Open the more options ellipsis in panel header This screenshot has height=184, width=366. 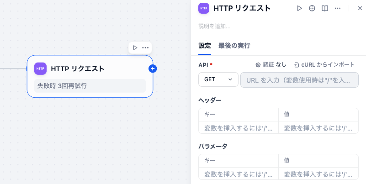coord(338,8)
